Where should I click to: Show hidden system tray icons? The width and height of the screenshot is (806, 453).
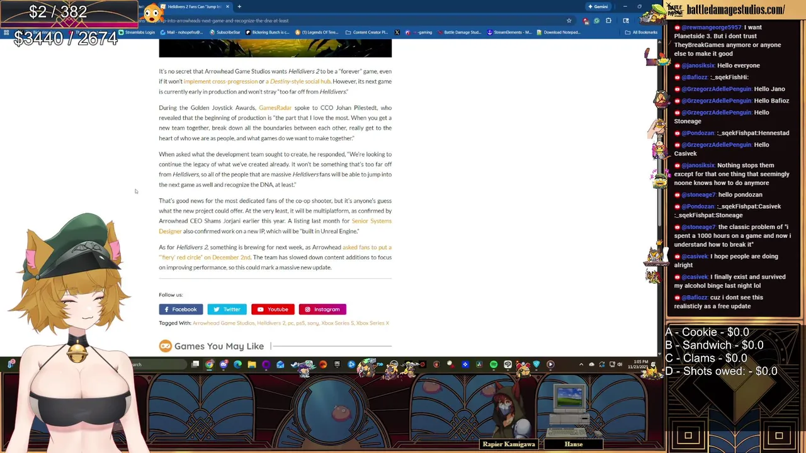pyautogui.click(x=581, y=364)
